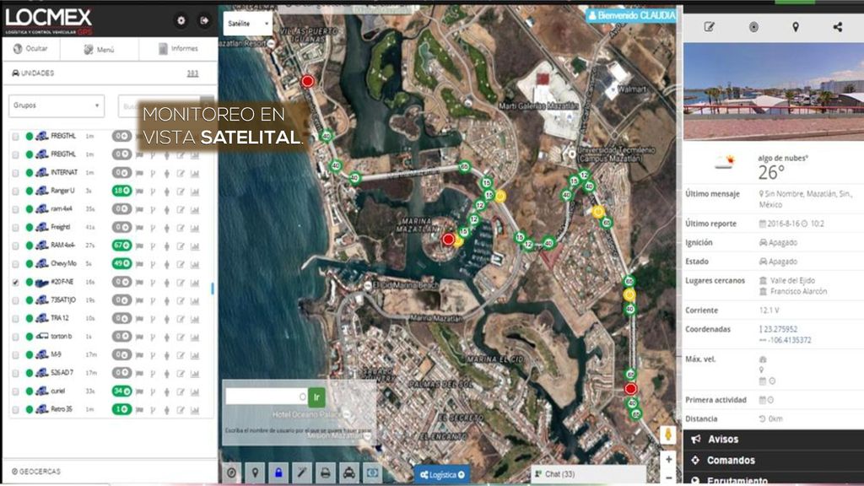
Task: Select the Chevy Mo unit name
Action: point(63,263)
